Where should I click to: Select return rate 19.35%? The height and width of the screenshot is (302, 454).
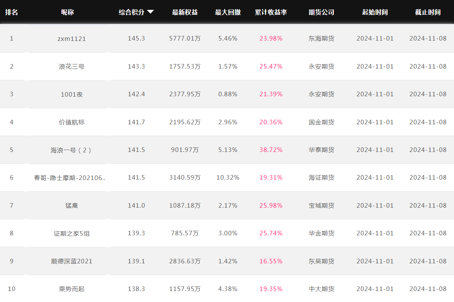[x=271, y=289]
